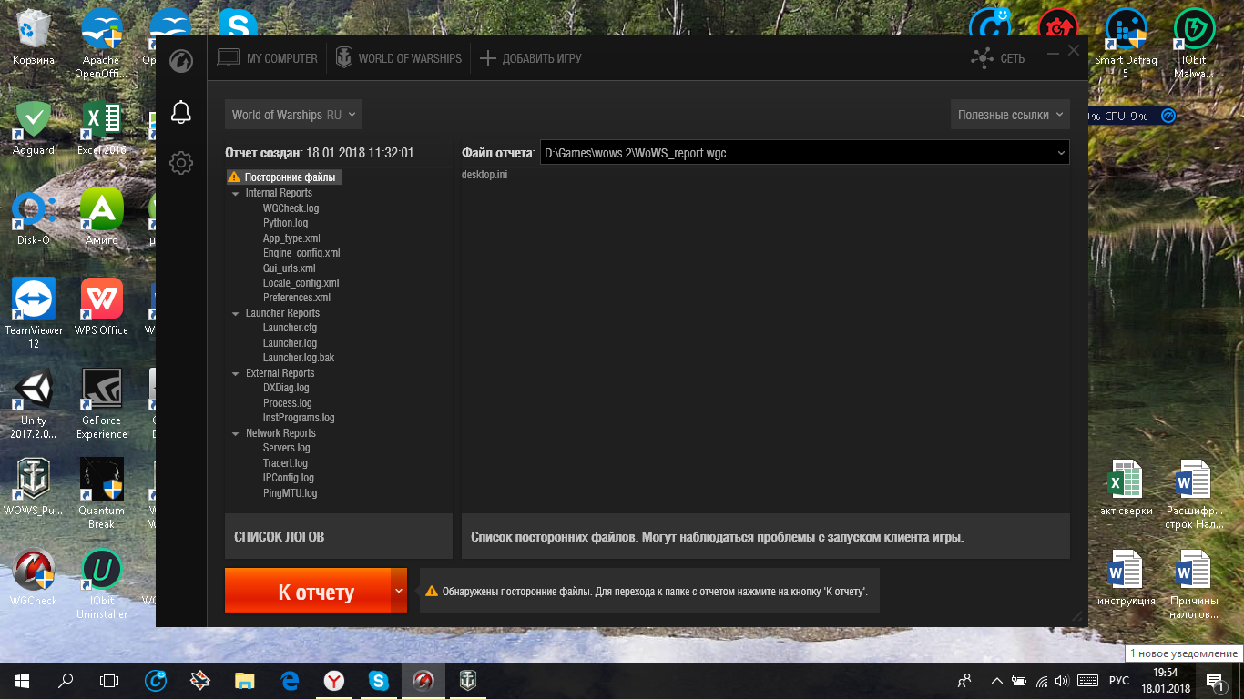The height and width of the screenshot is (699, 1244).
Task: Open the Windows Start menu
Action: coord(21,680)
